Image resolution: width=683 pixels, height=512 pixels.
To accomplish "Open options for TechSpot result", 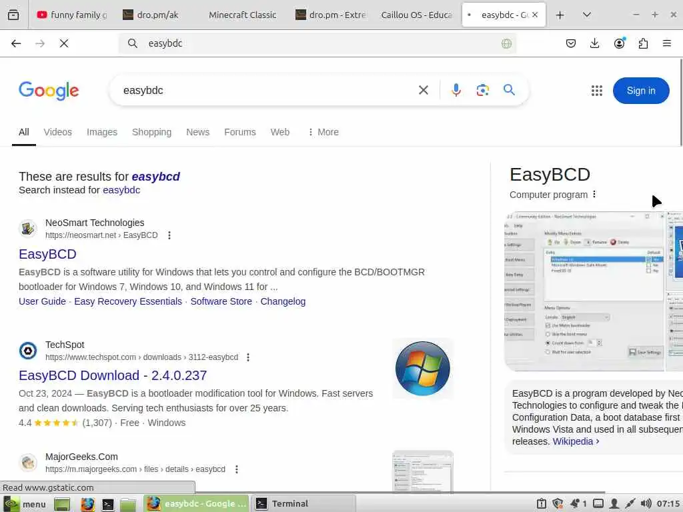I will coord(248,357).
